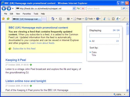Open the Edit menu
The width and height of the screenshot is (130, 97).
[x=11, y=14]
